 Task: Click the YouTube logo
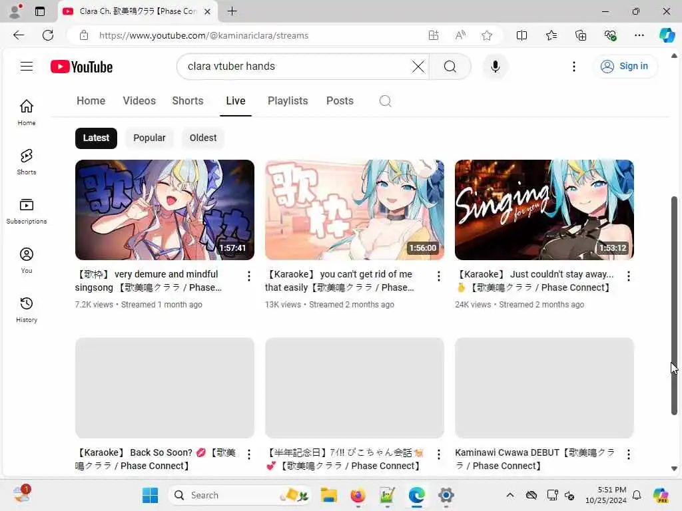(81, 67)
